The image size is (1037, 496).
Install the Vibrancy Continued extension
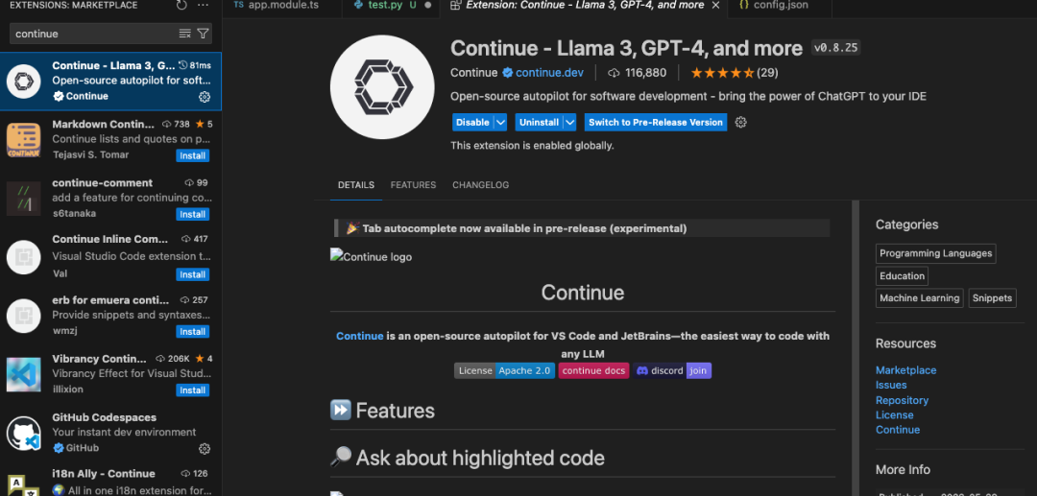point(192,390)
